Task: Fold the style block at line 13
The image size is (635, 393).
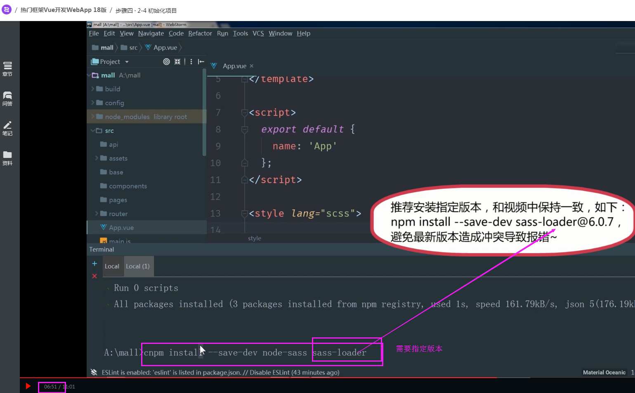Action: point(245,214)
